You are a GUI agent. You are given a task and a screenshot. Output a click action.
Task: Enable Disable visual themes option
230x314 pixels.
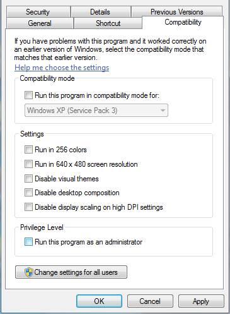pyautogui.click(x=28, y=178)
